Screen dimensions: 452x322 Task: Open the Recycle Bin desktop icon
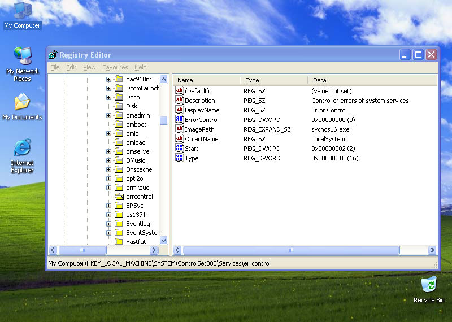click(x=429, y=284)
